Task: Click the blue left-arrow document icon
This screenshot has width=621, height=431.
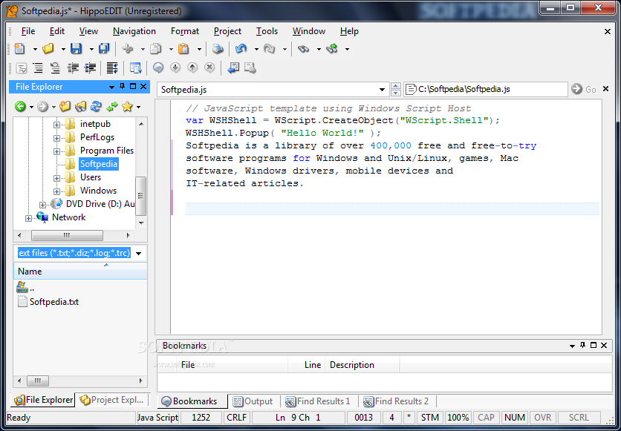Action: 233,68
